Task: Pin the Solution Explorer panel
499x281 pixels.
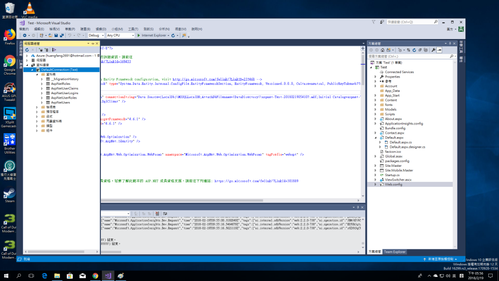Action: click(x=450, y=43)
